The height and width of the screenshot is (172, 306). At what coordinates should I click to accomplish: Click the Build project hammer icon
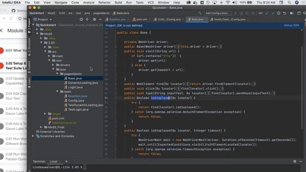200,13
